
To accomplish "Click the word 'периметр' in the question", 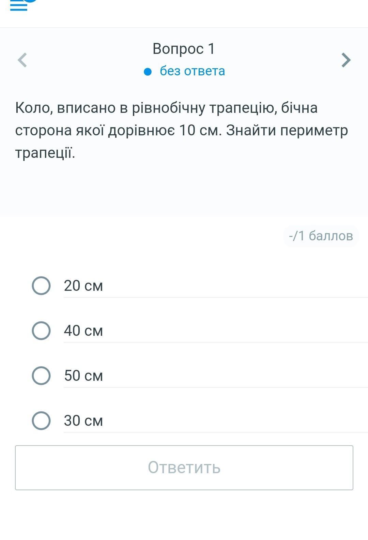I will point(314,131).
